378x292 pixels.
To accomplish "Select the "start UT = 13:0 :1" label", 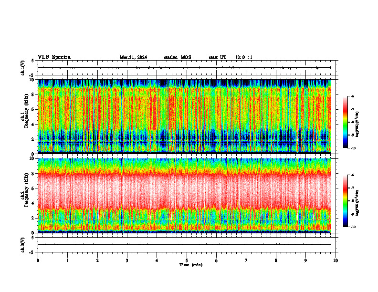I will (x=231, y=57).
